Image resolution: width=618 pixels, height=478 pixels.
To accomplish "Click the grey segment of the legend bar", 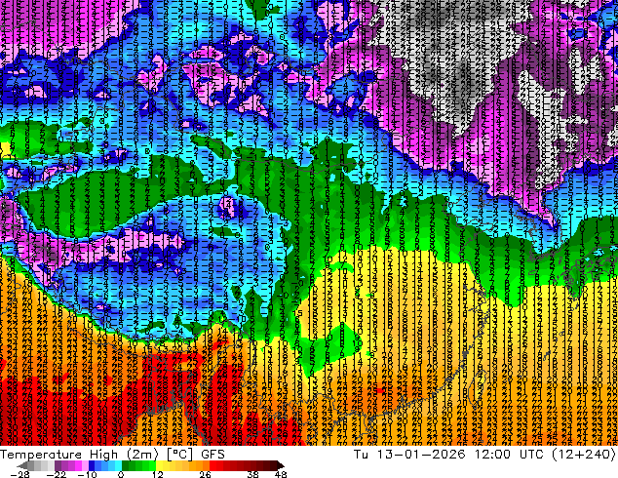I will point(36,465).
